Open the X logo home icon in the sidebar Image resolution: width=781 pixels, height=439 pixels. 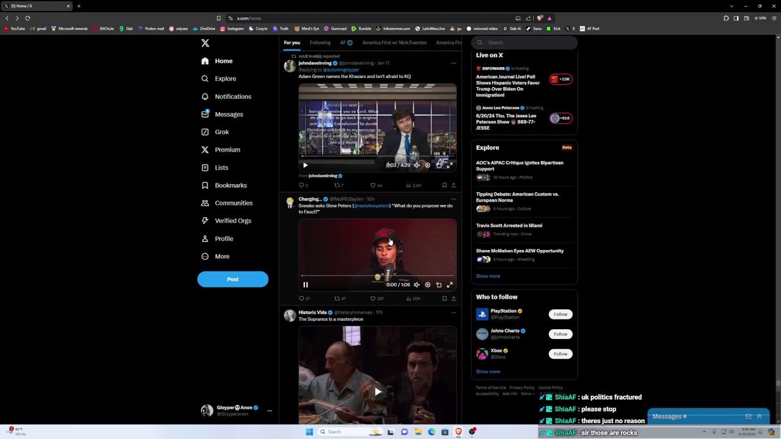[205, 43]
